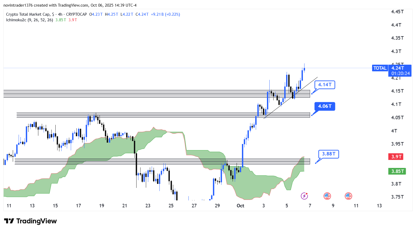Screen dimensions: 416x231
Task: Open the US flag event near date 11
Action: click(348, 196)
